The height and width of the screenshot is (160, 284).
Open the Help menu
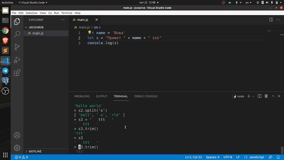[78, 13]
